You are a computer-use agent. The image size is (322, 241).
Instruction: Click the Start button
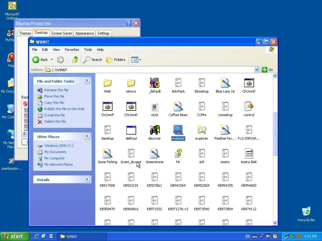[14, 237]
